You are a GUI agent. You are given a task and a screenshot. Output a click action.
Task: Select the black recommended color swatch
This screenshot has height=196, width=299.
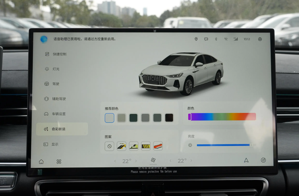(x=169, y=118)
